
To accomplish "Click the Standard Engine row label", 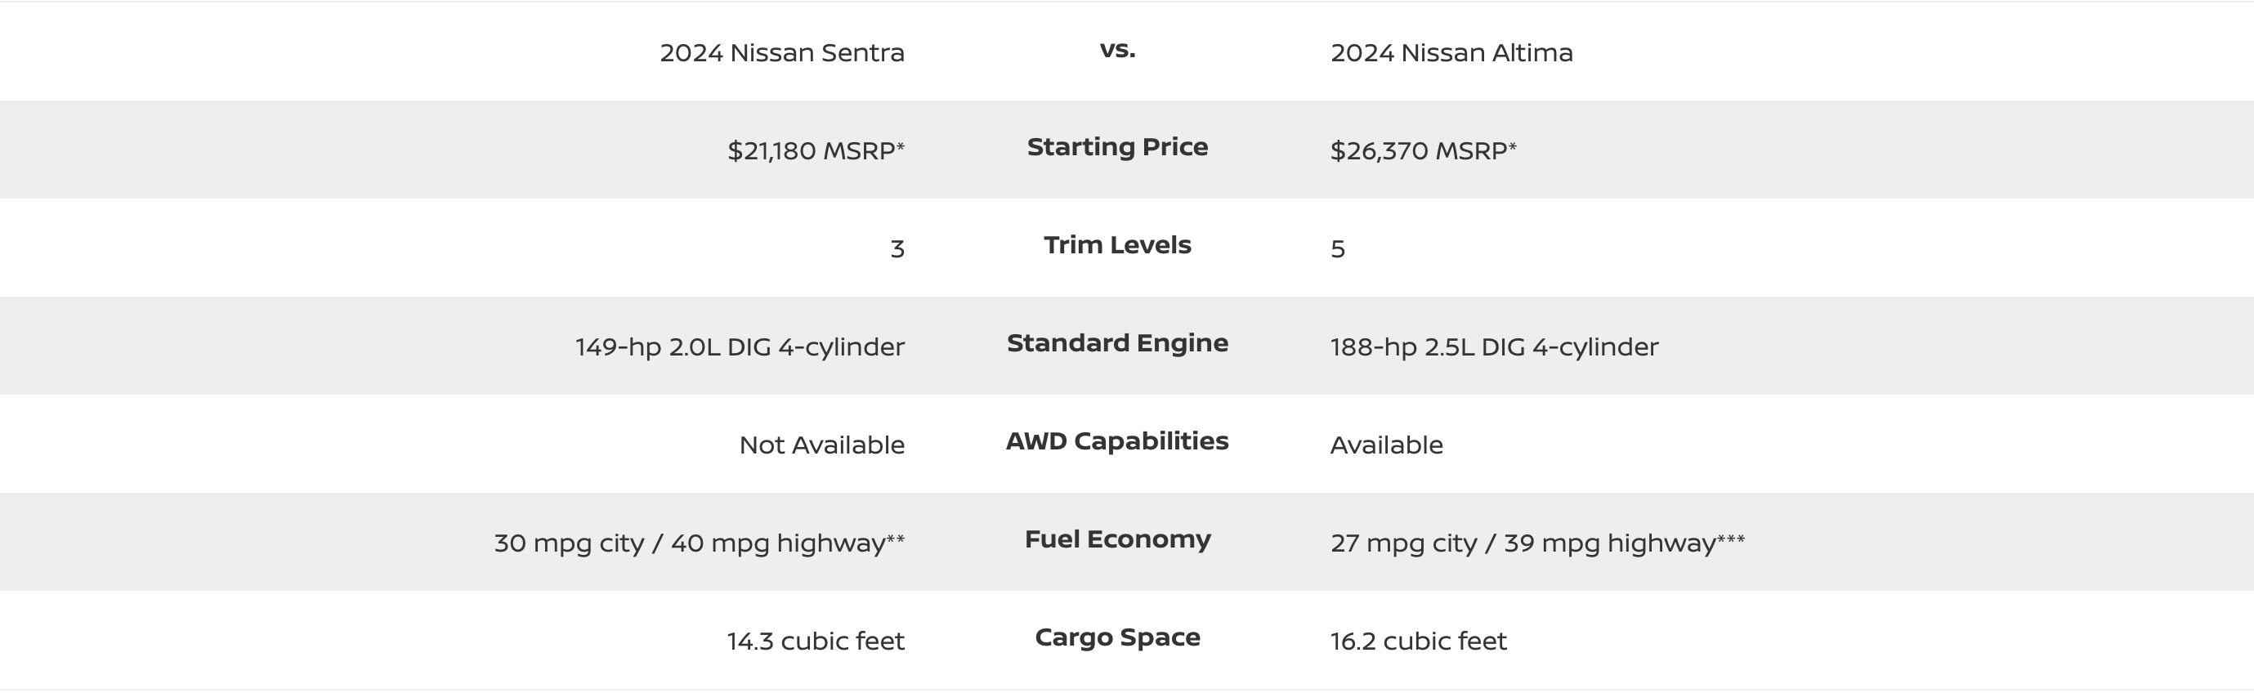I will pyautogui.click(x=1117, y=343).
